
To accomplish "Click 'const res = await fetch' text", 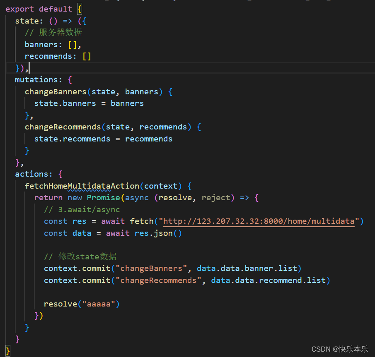I will click(x=99, y=221).
